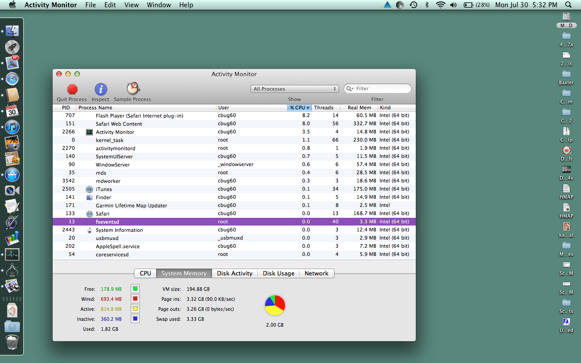Launch iPhoto from the Dock
This screenshot has width=581, height=363.
point(12,142)
